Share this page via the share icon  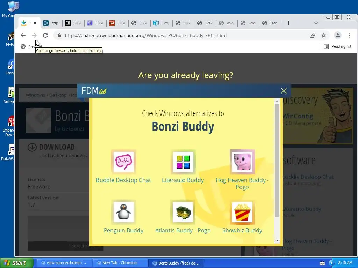click(x=313, y=35)
